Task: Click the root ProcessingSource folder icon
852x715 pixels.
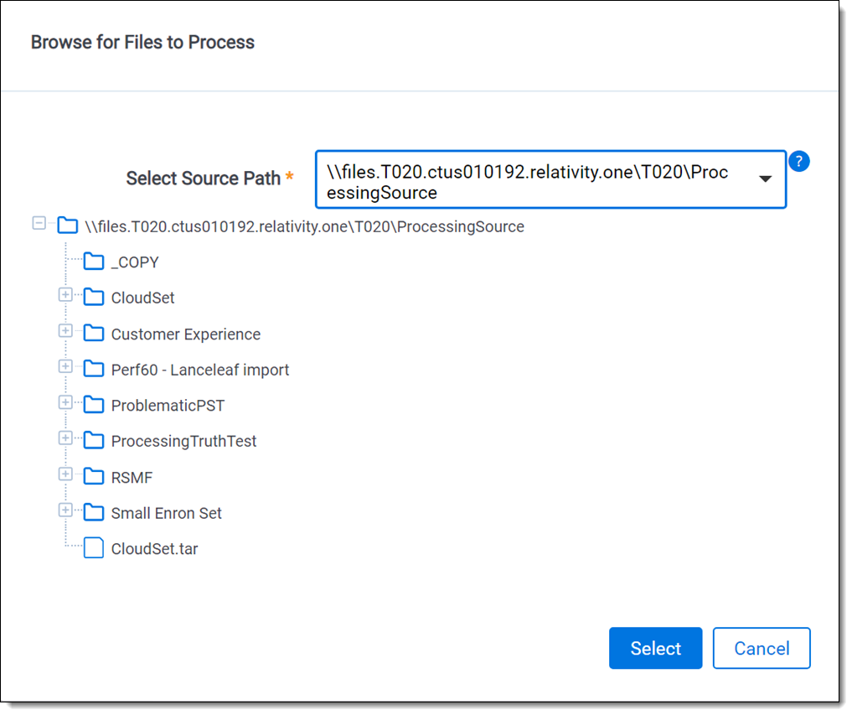Action: click(67, 225)
